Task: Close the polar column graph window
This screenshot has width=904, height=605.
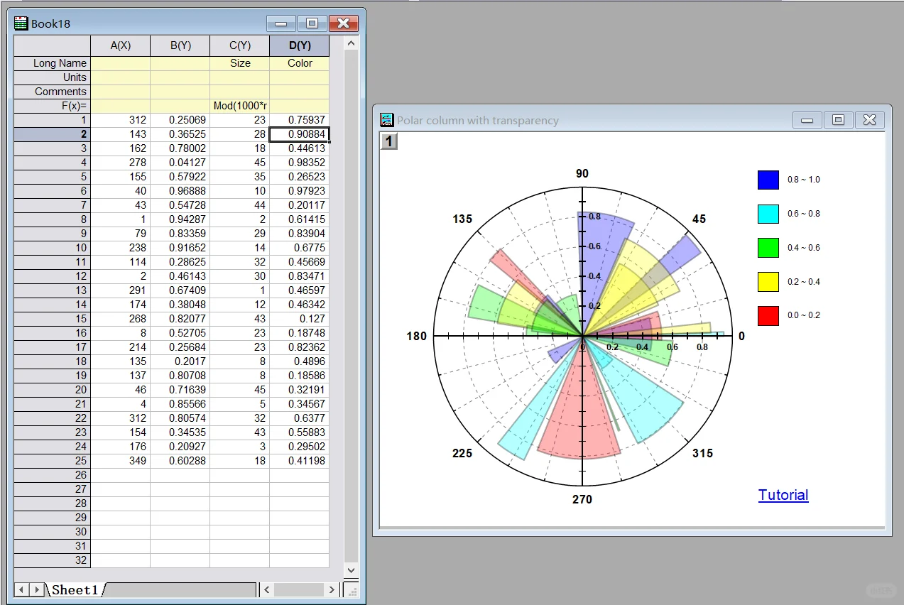Action: pyautogui.click(x=869, y=120)
